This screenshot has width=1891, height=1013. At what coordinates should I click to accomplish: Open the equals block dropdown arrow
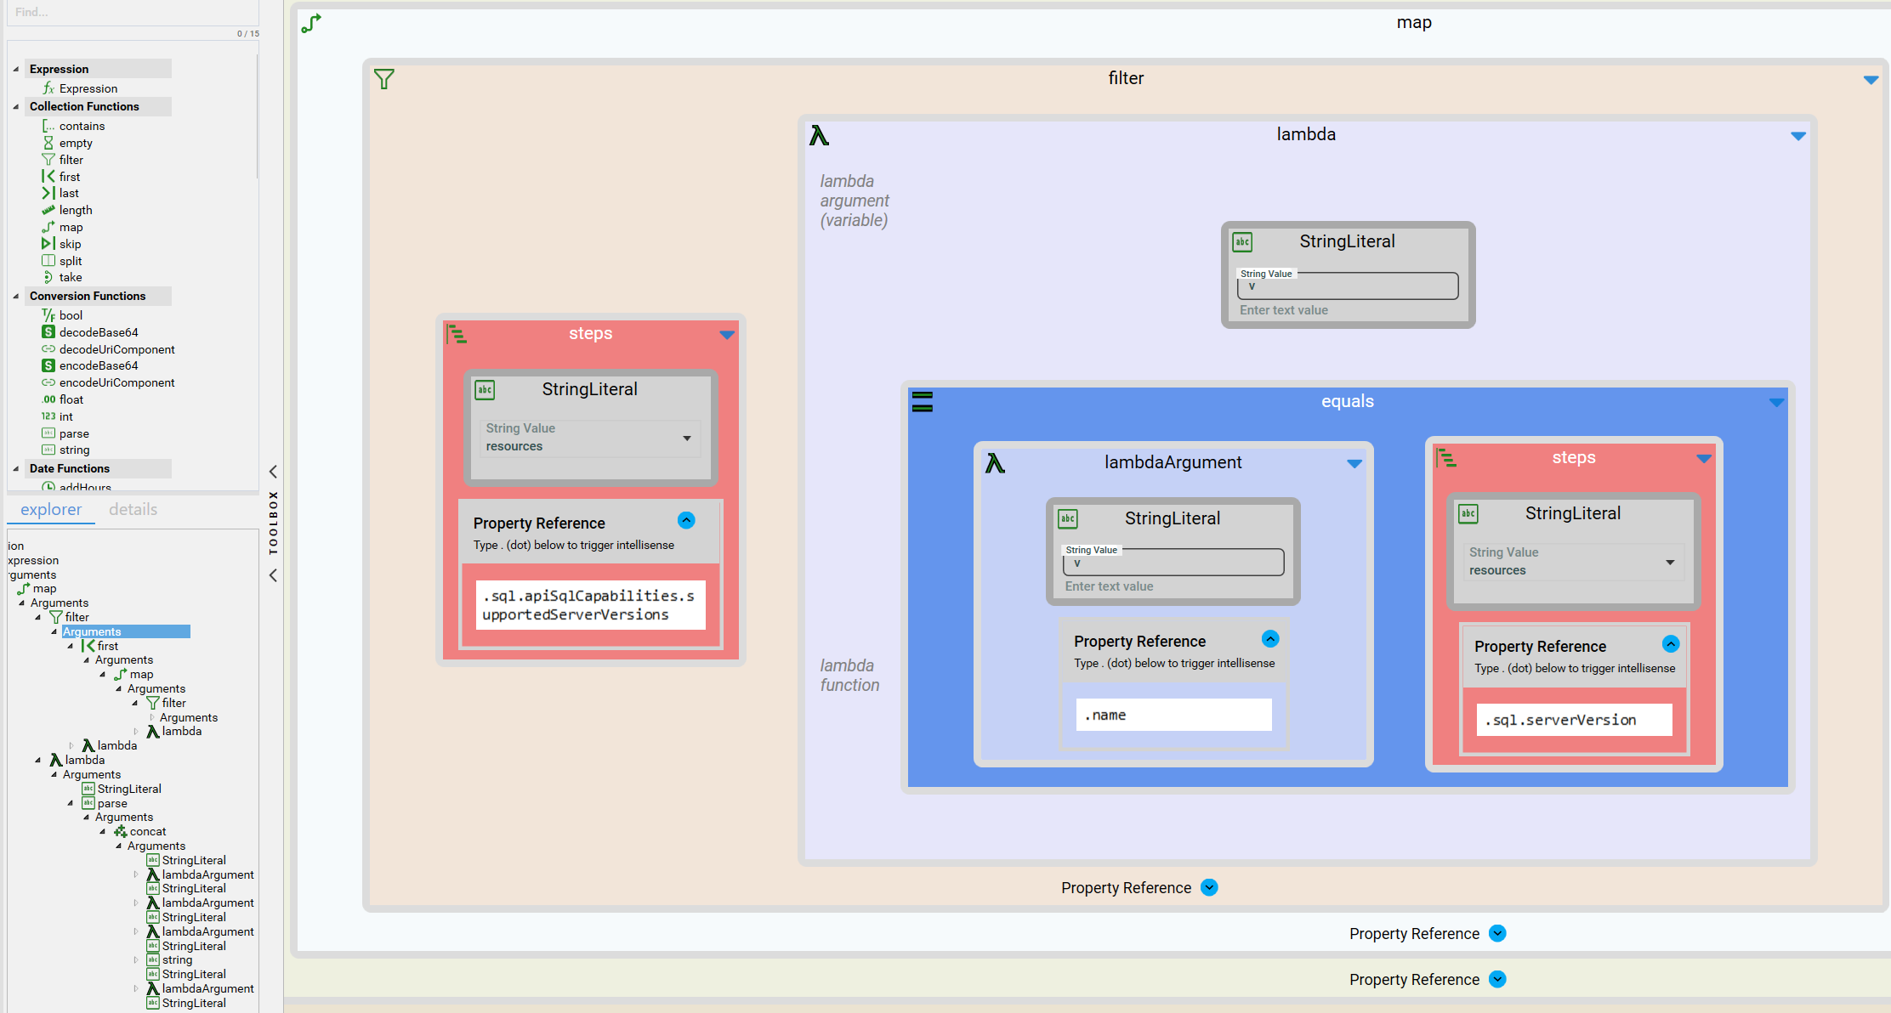(1777, 403)
